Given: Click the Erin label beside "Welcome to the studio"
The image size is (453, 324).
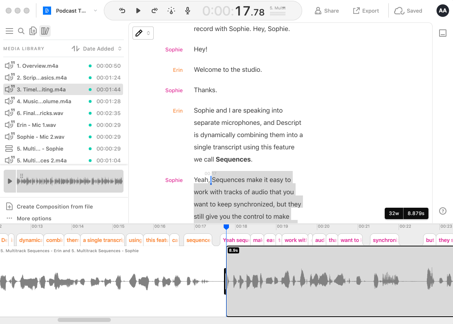Looking at the screenshot, I should pyautogui.click(x=178, y=70).
